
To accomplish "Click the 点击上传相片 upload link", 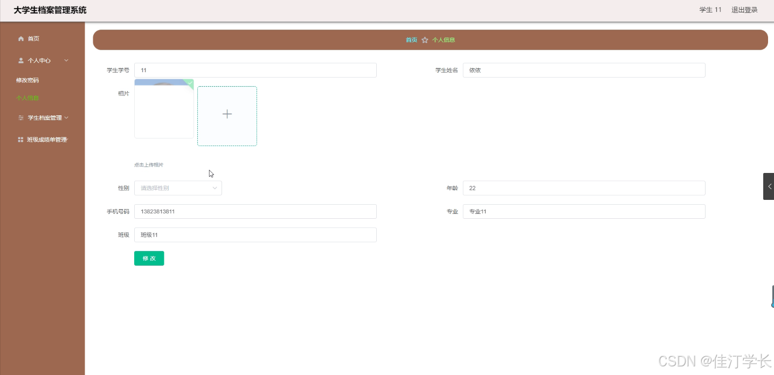I will coord(148,164).
